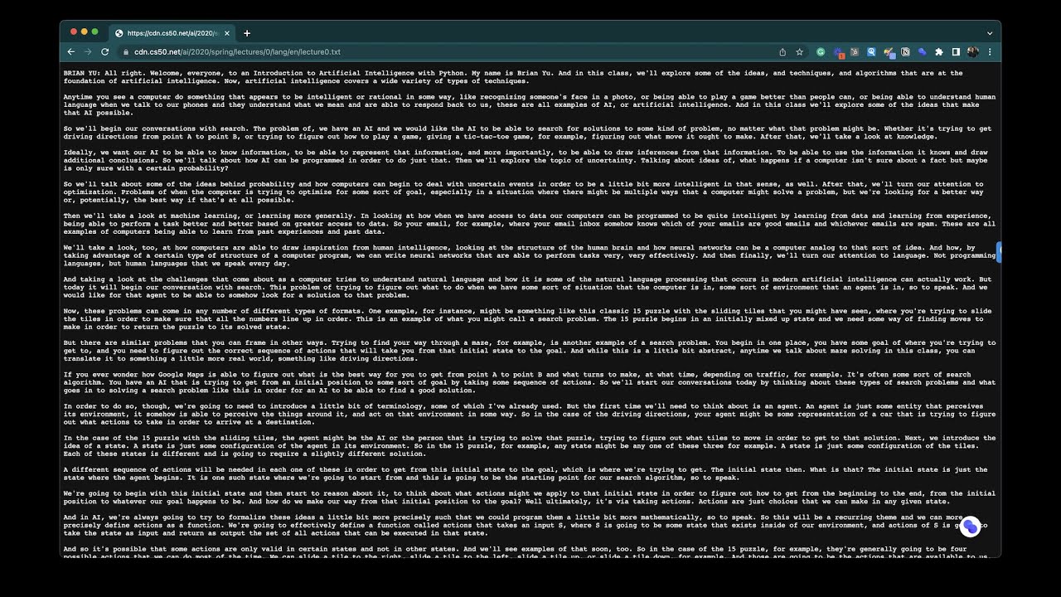1061x597 pixels.
Task: Open the Notion web clipper extension
Action: pos(905,51)
